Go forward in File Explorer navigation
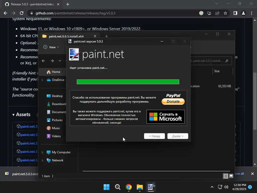Image resolution: width=257 pixels, height=193 pixels. [x=52, y=61]
